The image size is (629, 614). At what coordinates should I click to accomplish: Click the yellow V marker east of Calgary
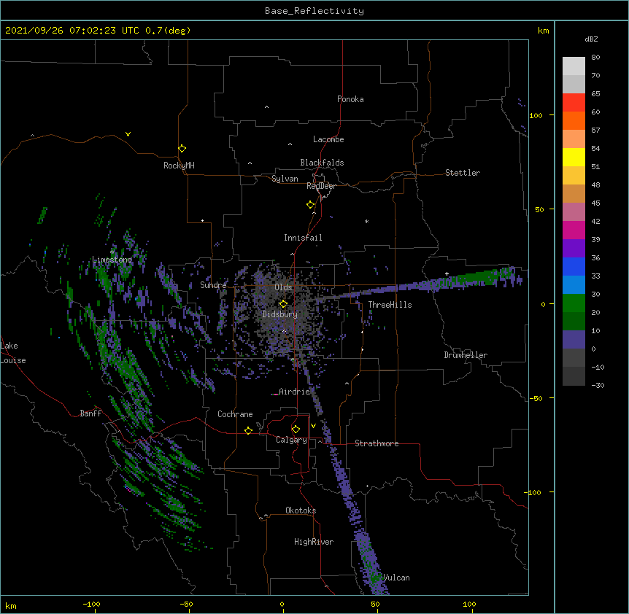[x=313, y=426]
